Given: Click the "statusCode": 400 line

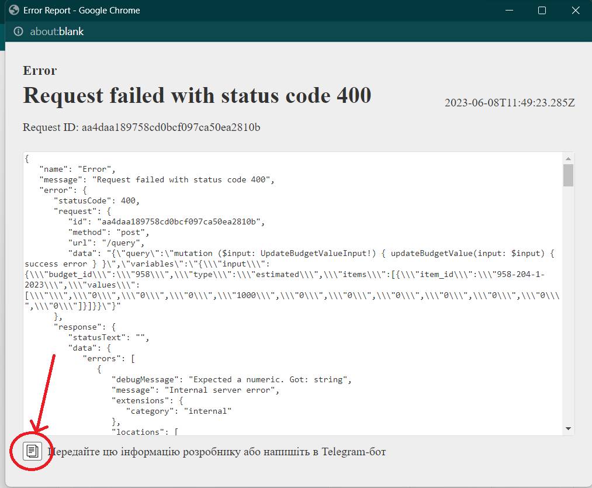Looking at the screenshot, I should coord(96,200).
